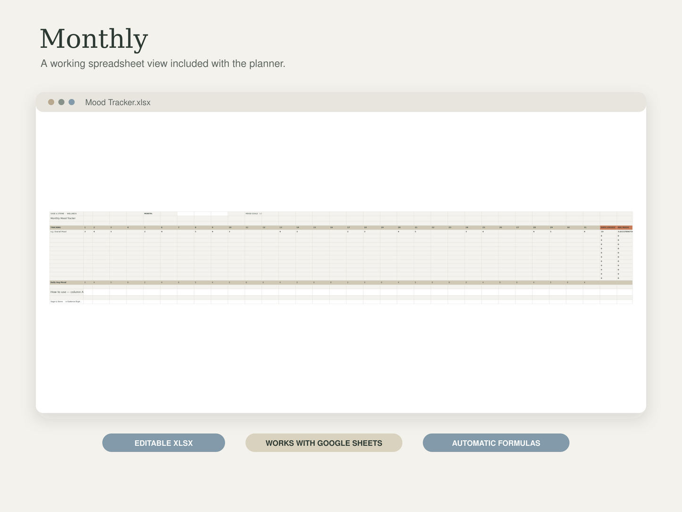This screenshot has width=682, height=512.
Task: Click the day 31 column header
Action: (x=591, y=228)
